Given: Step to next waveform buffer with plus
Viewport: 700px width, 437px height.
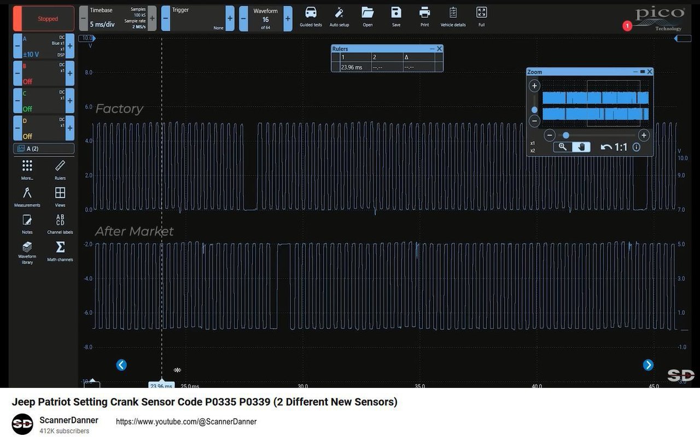Looking at the screenshot, I should point(288,19).
